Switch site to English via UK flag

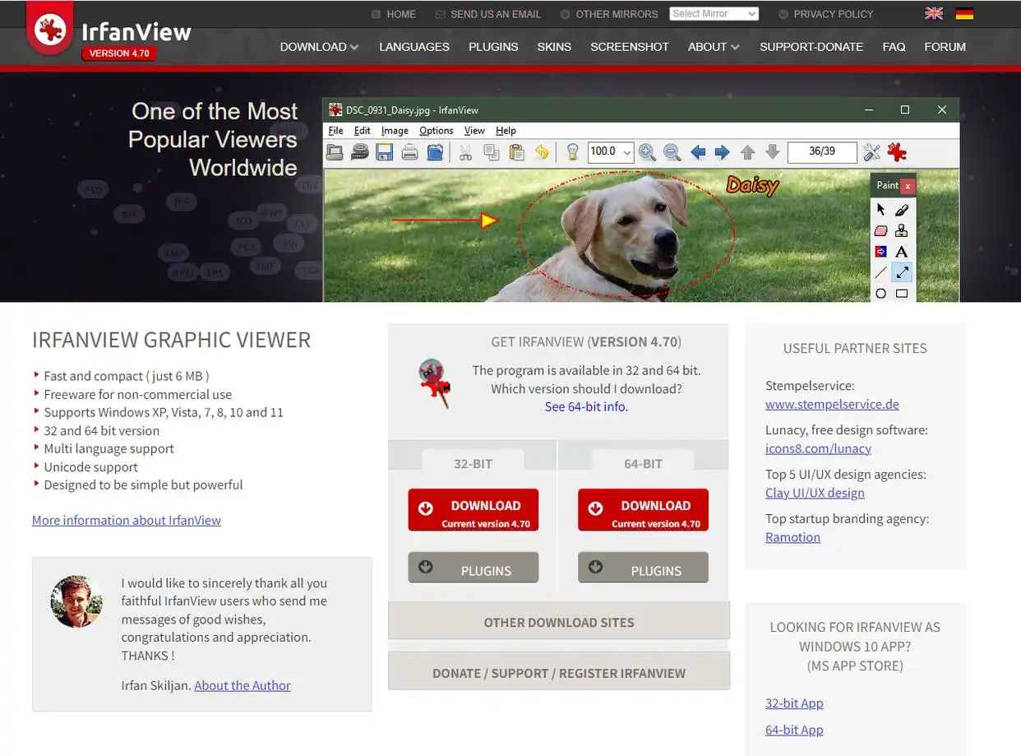click(x=934, y=13)
